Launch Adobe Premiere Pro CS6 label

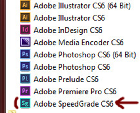click(x=75, y=91)
